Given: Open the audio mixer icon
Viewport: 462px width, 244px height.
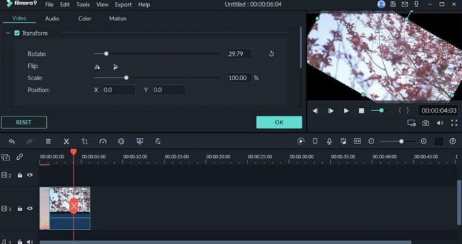Looking at the screenshot, I should click(x=343, y=141).
